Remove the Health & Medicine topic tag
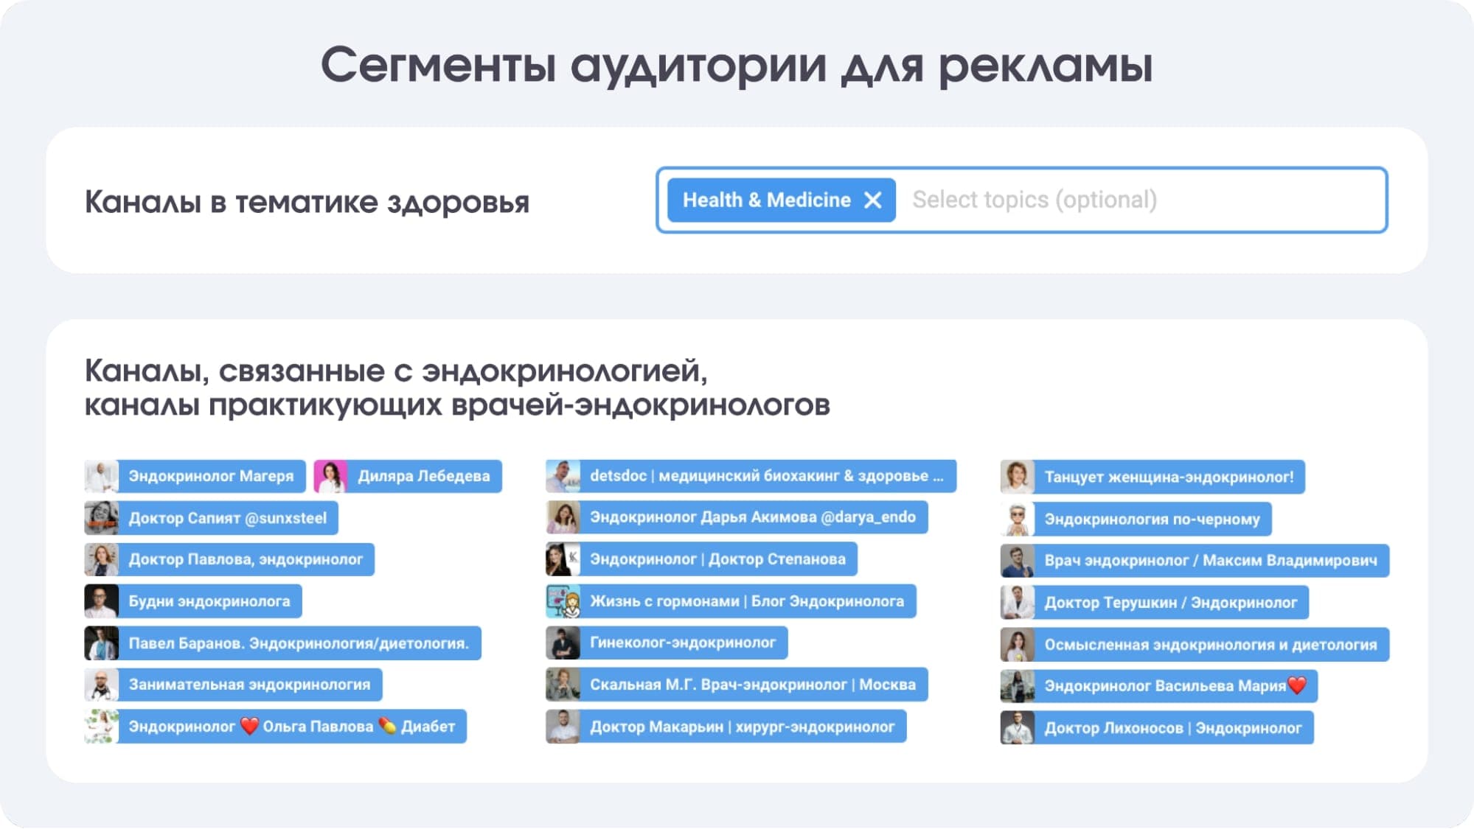 (x=872, y=200)
